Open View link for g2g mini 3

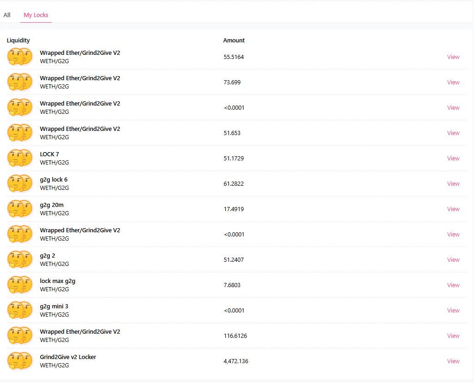click(453, 310)
